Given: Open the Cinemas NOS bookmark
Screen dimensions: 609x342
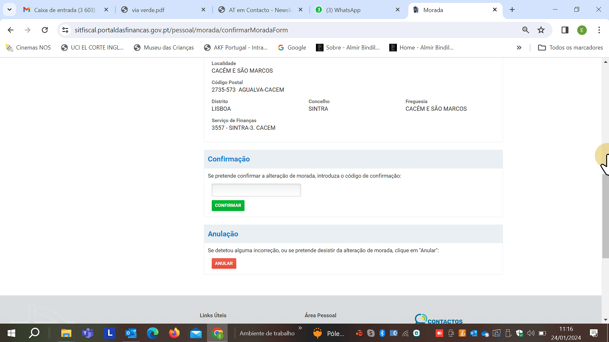Looking at the screenshot, I should [x=29, y=48].
